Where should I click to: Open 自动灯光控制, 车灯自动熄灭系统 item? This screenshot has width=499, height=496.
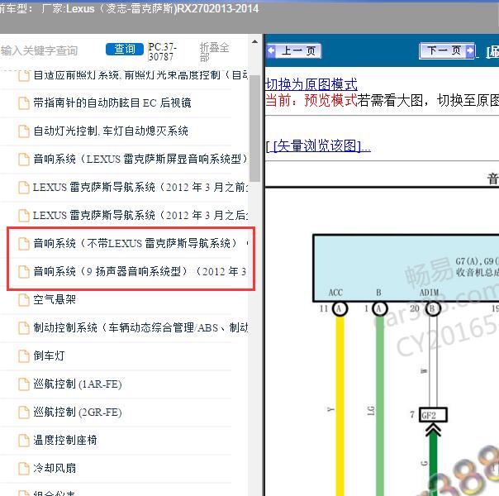pos(111,131)
